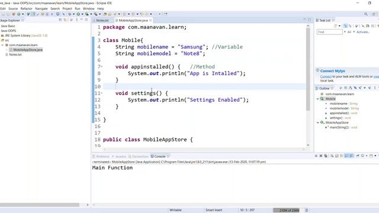Clear the Console output

click(x=332, y=156)
